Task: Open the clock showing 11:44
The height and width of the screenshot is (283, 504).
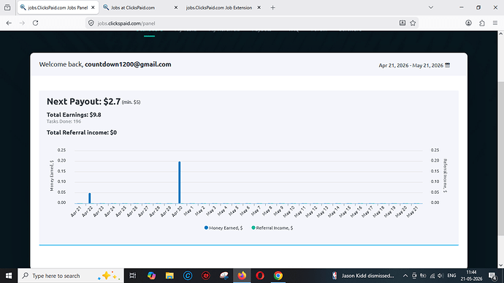Action: pos(471,276)
